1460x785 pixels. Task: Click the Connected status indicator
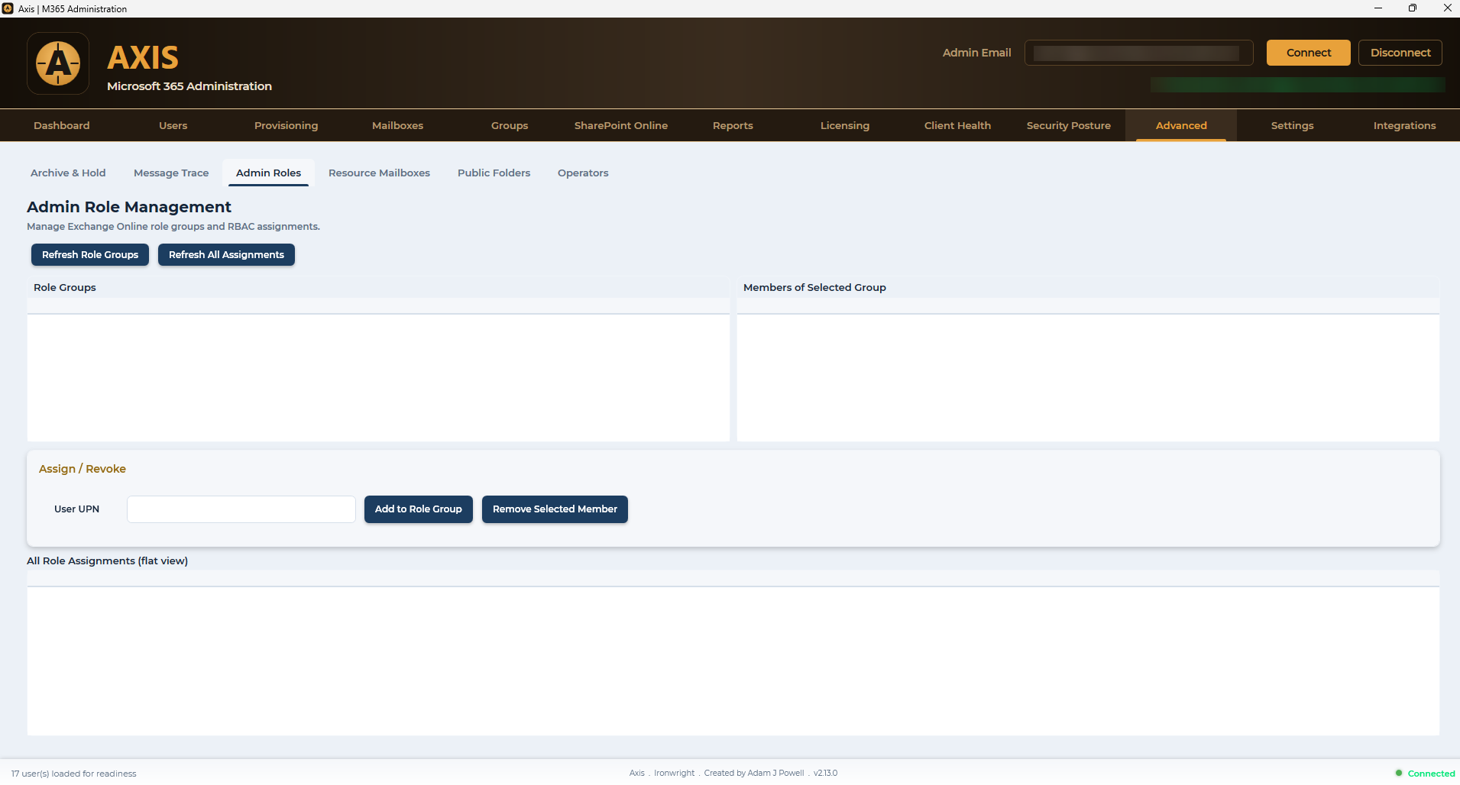(x=1425, y=773)
